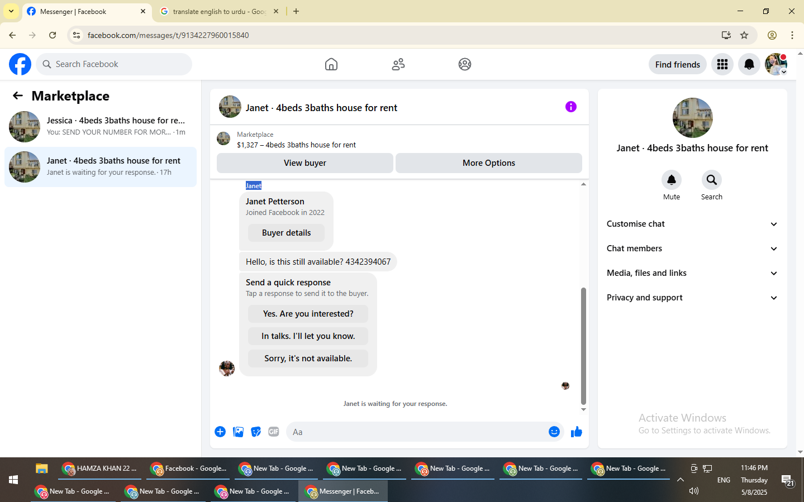Choose a GIF for the message

pos(274,432)
